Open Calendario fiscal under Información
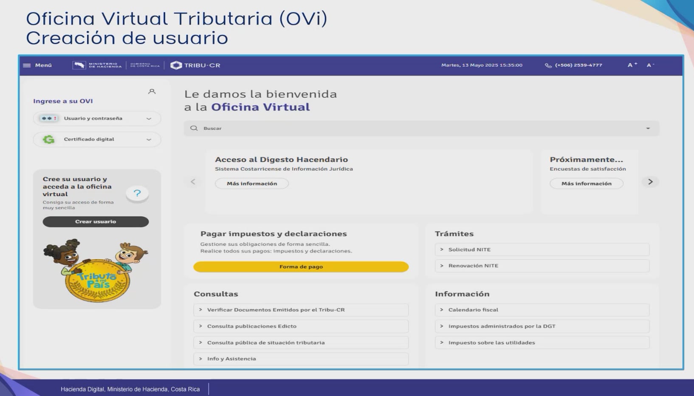Screen dimensions: 694x396 pos(542,310)
